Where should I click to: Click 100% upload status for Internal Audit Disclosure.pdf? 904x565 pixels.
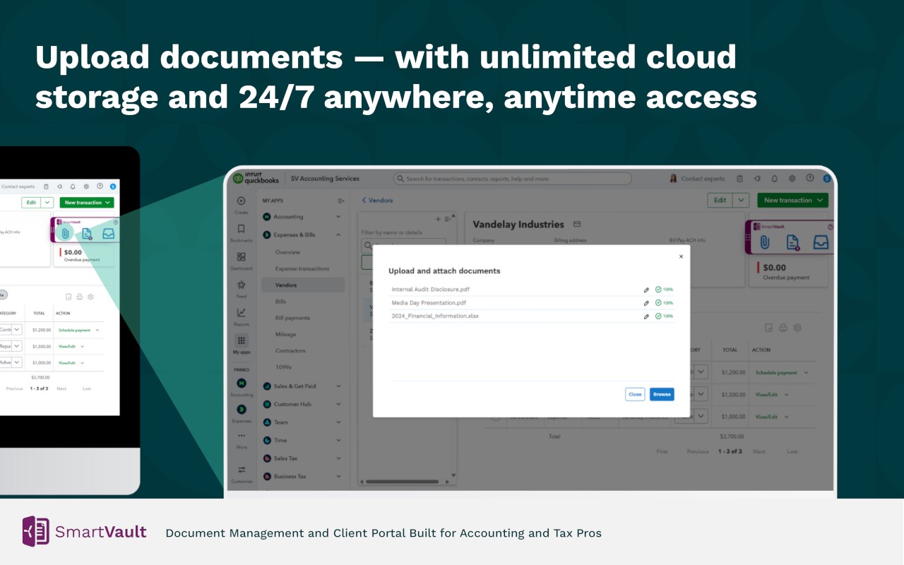coord(664,290)
